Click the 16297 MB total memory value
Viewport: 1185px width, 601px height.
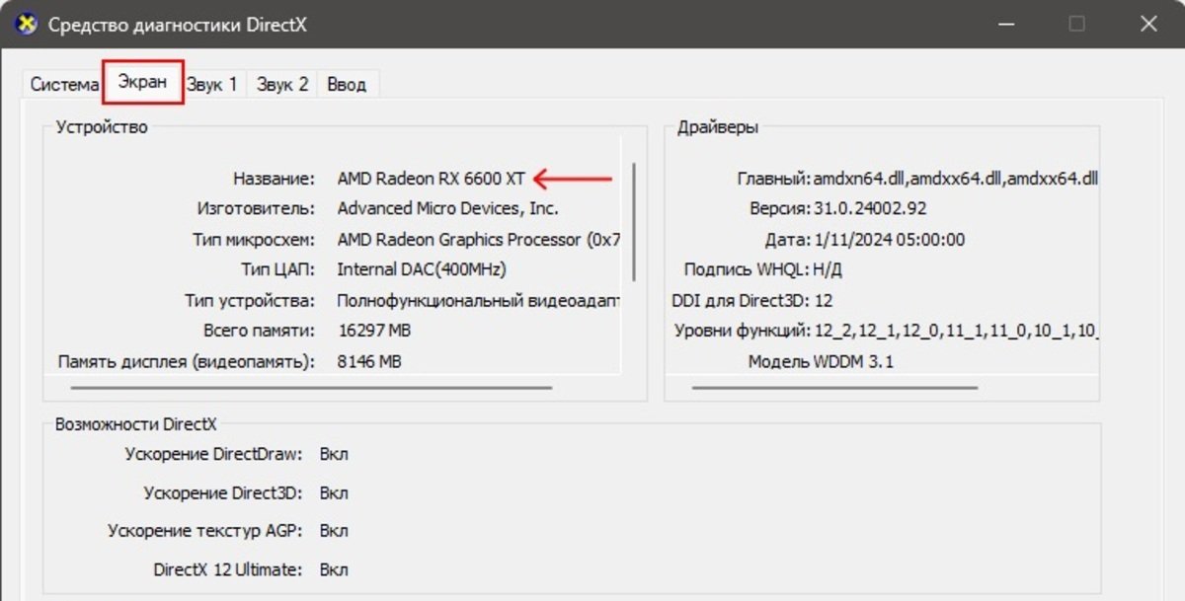coord(374,331)
